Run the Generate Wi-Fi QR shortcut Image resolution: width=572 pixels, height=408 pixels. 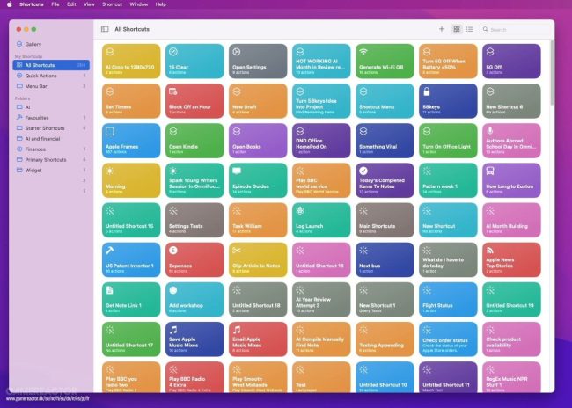[385, 62]
